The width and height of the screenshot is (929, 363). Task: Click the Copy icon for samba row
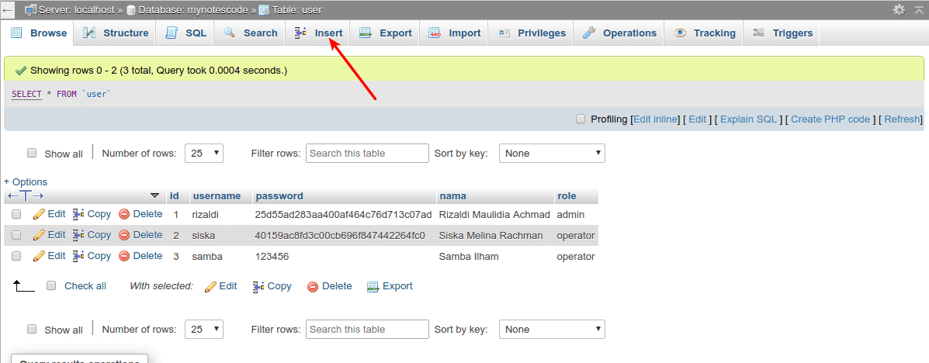click(x=79, y=257)
